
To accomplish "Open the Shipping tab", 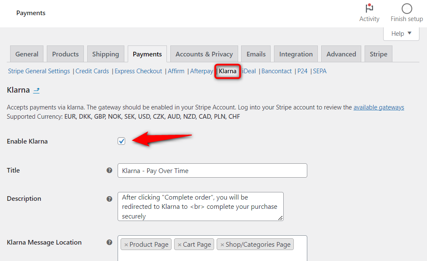I will (106, 54).
